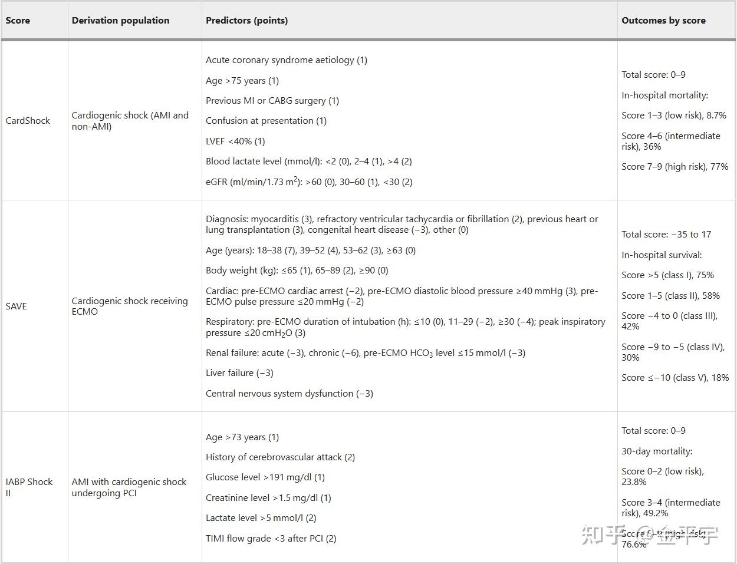Click the Score column header
This screenshot has height=564, width=737.
click(18, 21)
